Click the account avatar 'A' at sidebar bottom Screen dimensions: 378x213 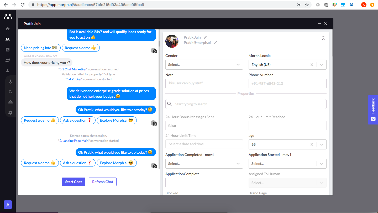[x=8, y=205]
